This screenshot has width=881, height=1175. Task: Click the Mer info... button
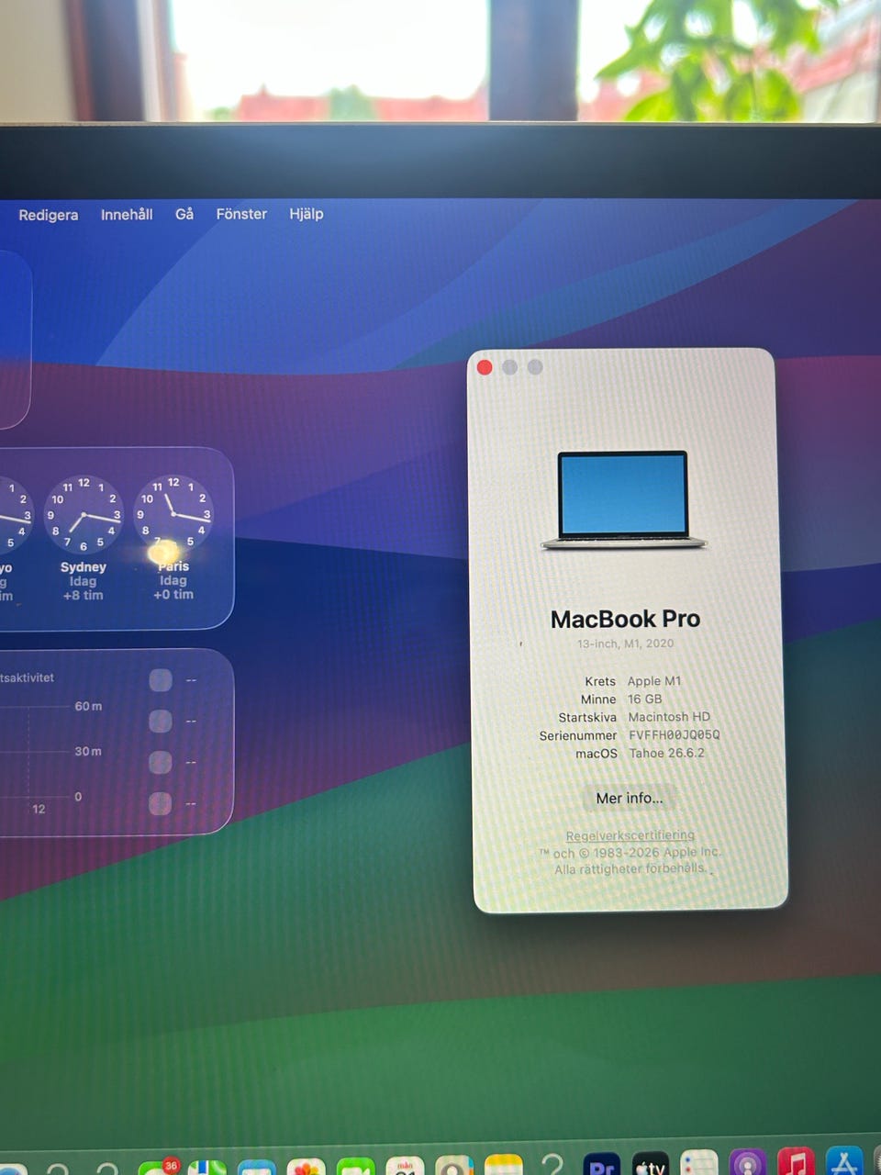point(630,798)
